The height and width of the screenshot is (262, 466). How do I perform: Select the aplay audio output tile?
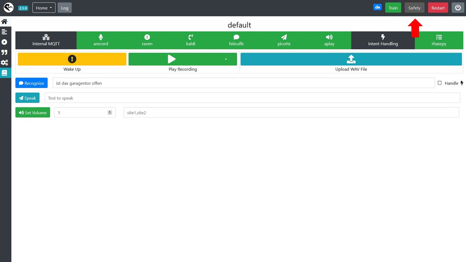pyautogui.click(x=329, y=40)
